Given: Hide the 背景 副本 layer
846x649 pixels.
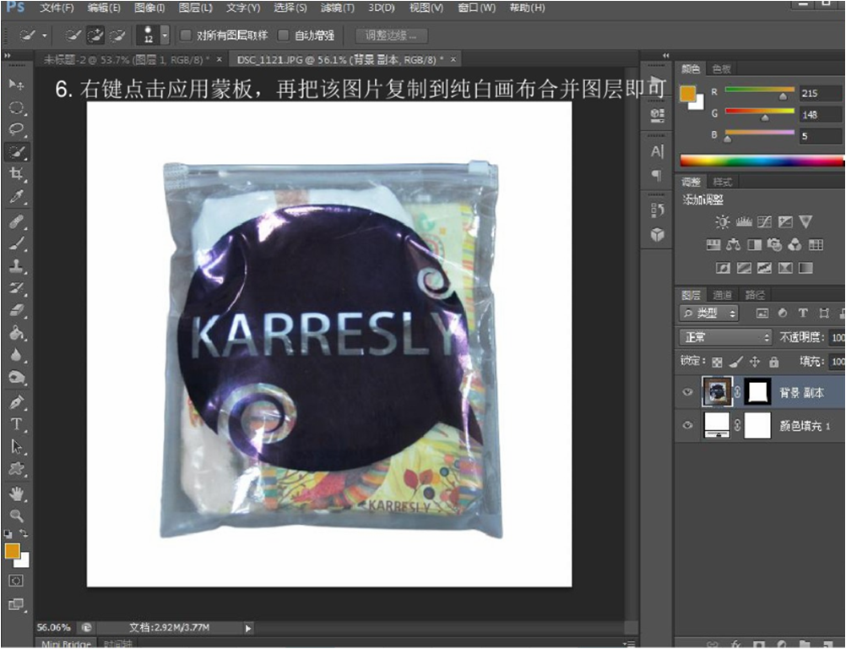Looking at the screenshot, I should pos(687,393).
